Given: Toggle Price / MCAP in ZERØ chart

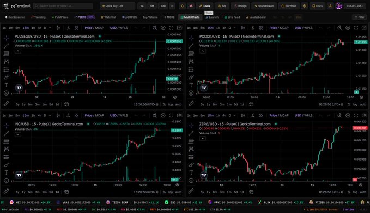Looking at the screenshot, I should tap(279, 115).
